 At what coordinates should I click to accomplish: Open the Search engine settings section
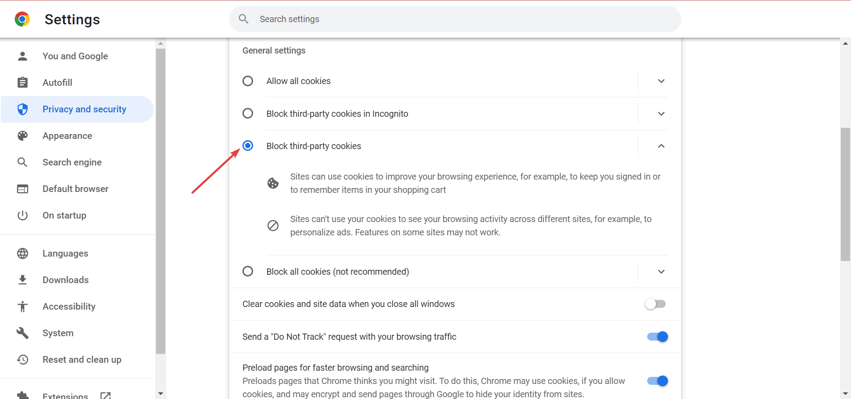72,162
